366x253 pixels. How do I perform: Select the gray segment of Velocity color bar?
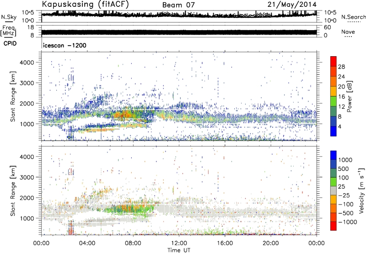[334, 190]
